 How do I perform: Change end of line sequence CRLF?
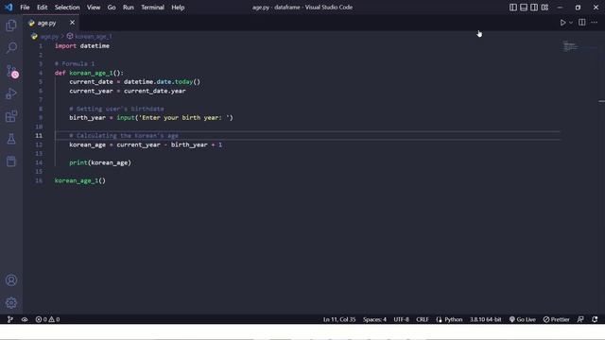423,319
